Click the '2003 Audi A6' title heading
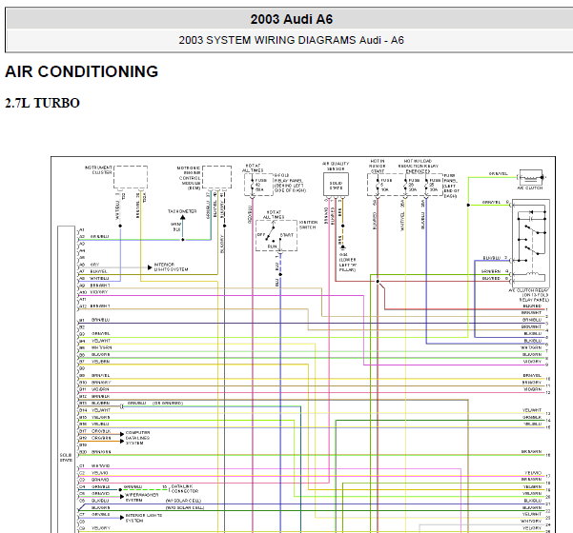This screenshot has height=533, width=573. click(291, 19)
